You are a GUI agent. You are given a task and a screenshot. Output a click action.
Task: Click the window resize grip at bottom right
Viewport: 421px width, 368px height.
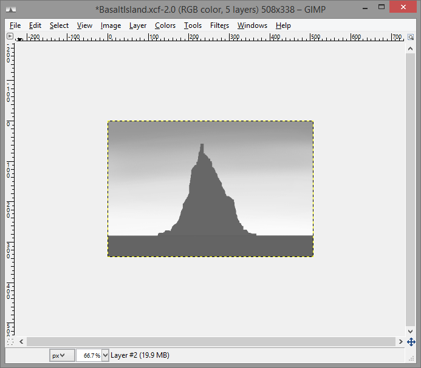coord(411,359)
